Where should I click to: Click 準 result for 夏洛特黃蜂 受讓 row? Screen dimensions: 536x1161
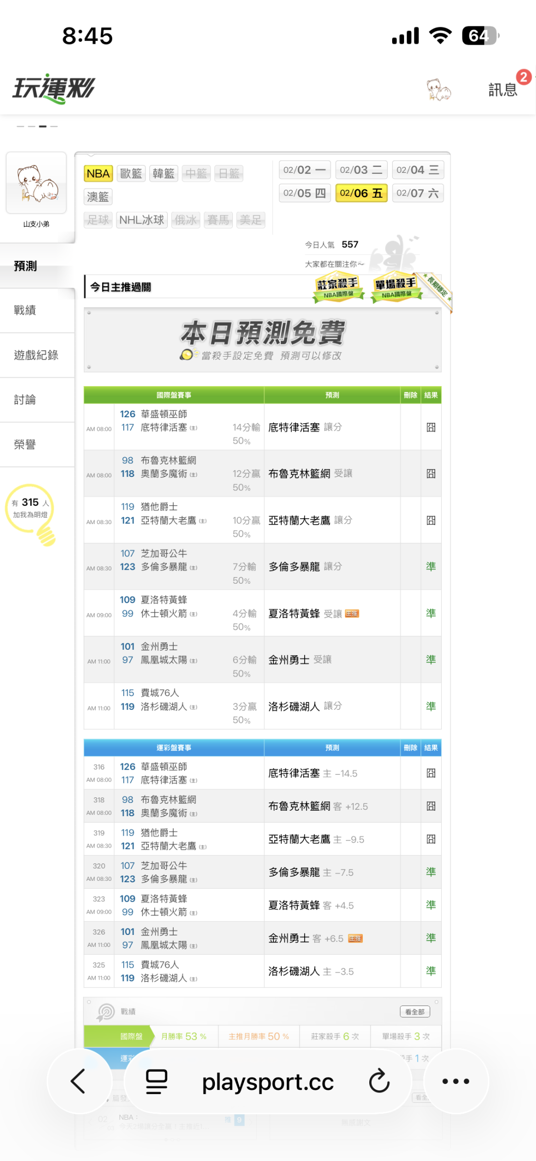[431, 613]
